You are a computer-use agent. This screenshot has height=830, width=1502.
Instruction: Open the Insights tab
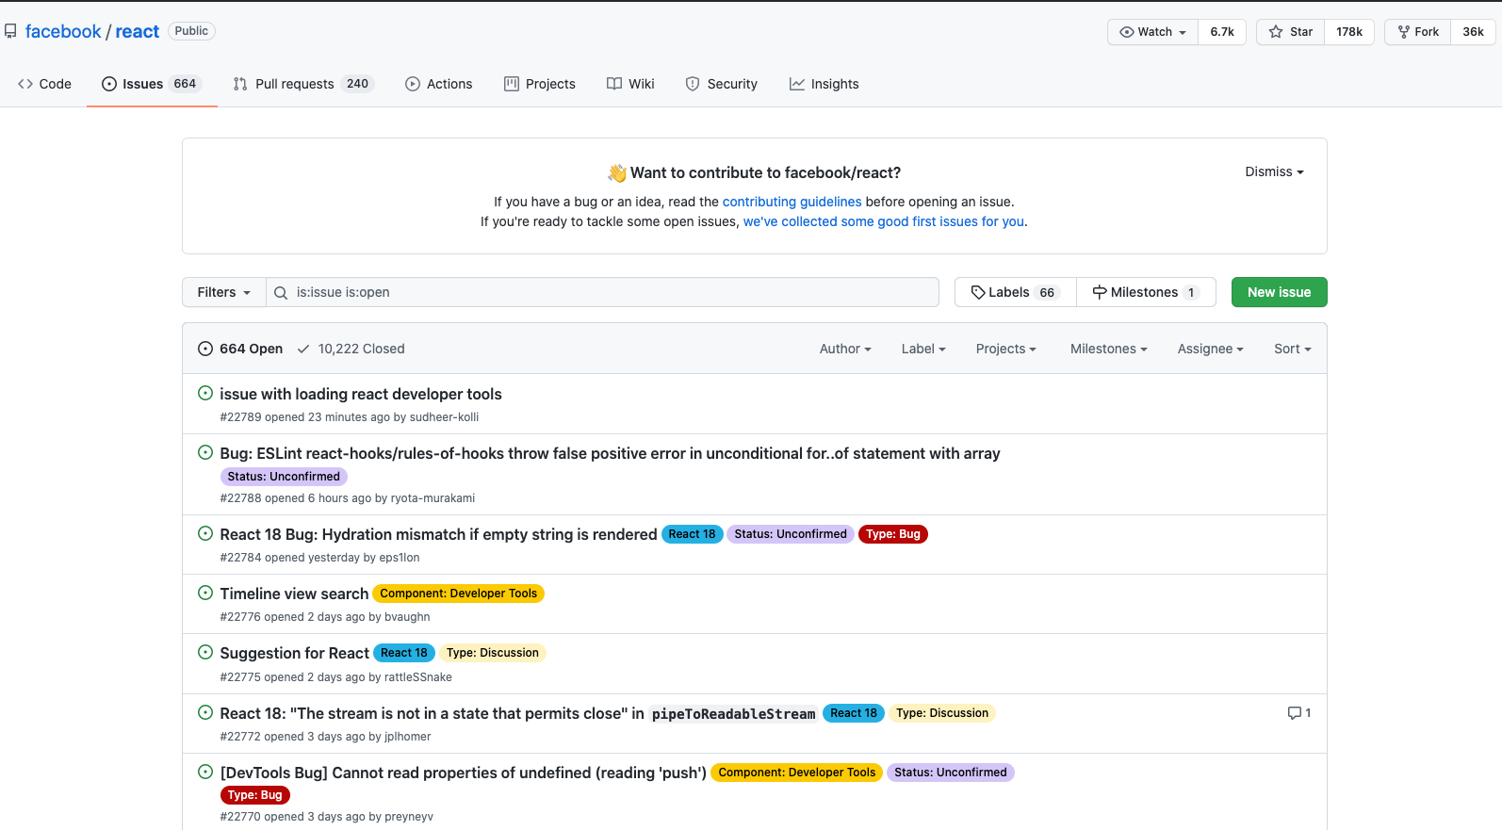pos(824,84)
